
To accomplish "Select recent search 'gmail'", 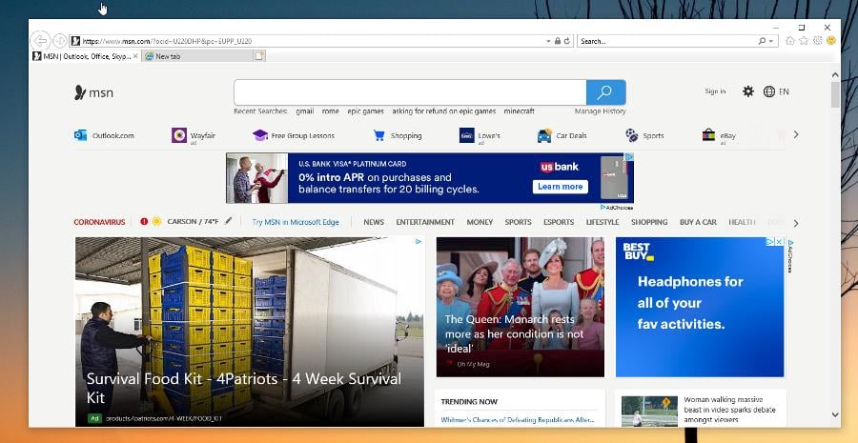I will (x=305, y=111).
